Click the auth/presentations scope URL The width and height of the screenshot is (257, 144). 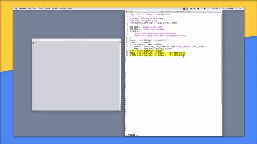pyautogui.click(x=159, y=36)
